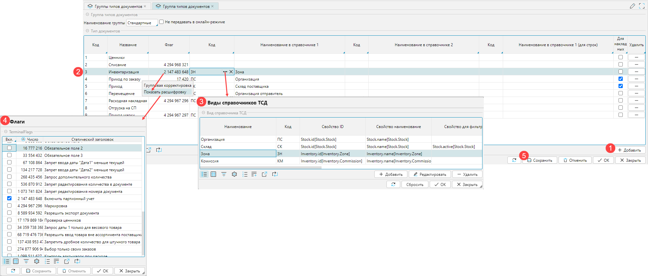This screenshot has width=648, height=276.
Task: Uncheck 'Включить партионный учет' flag
Action: 9,198
